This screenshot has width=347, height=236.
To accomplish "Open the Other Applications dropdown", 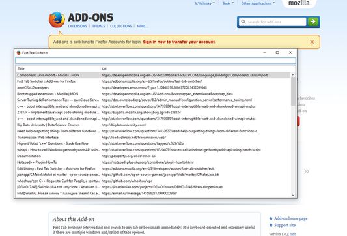I will pos(258,3).
